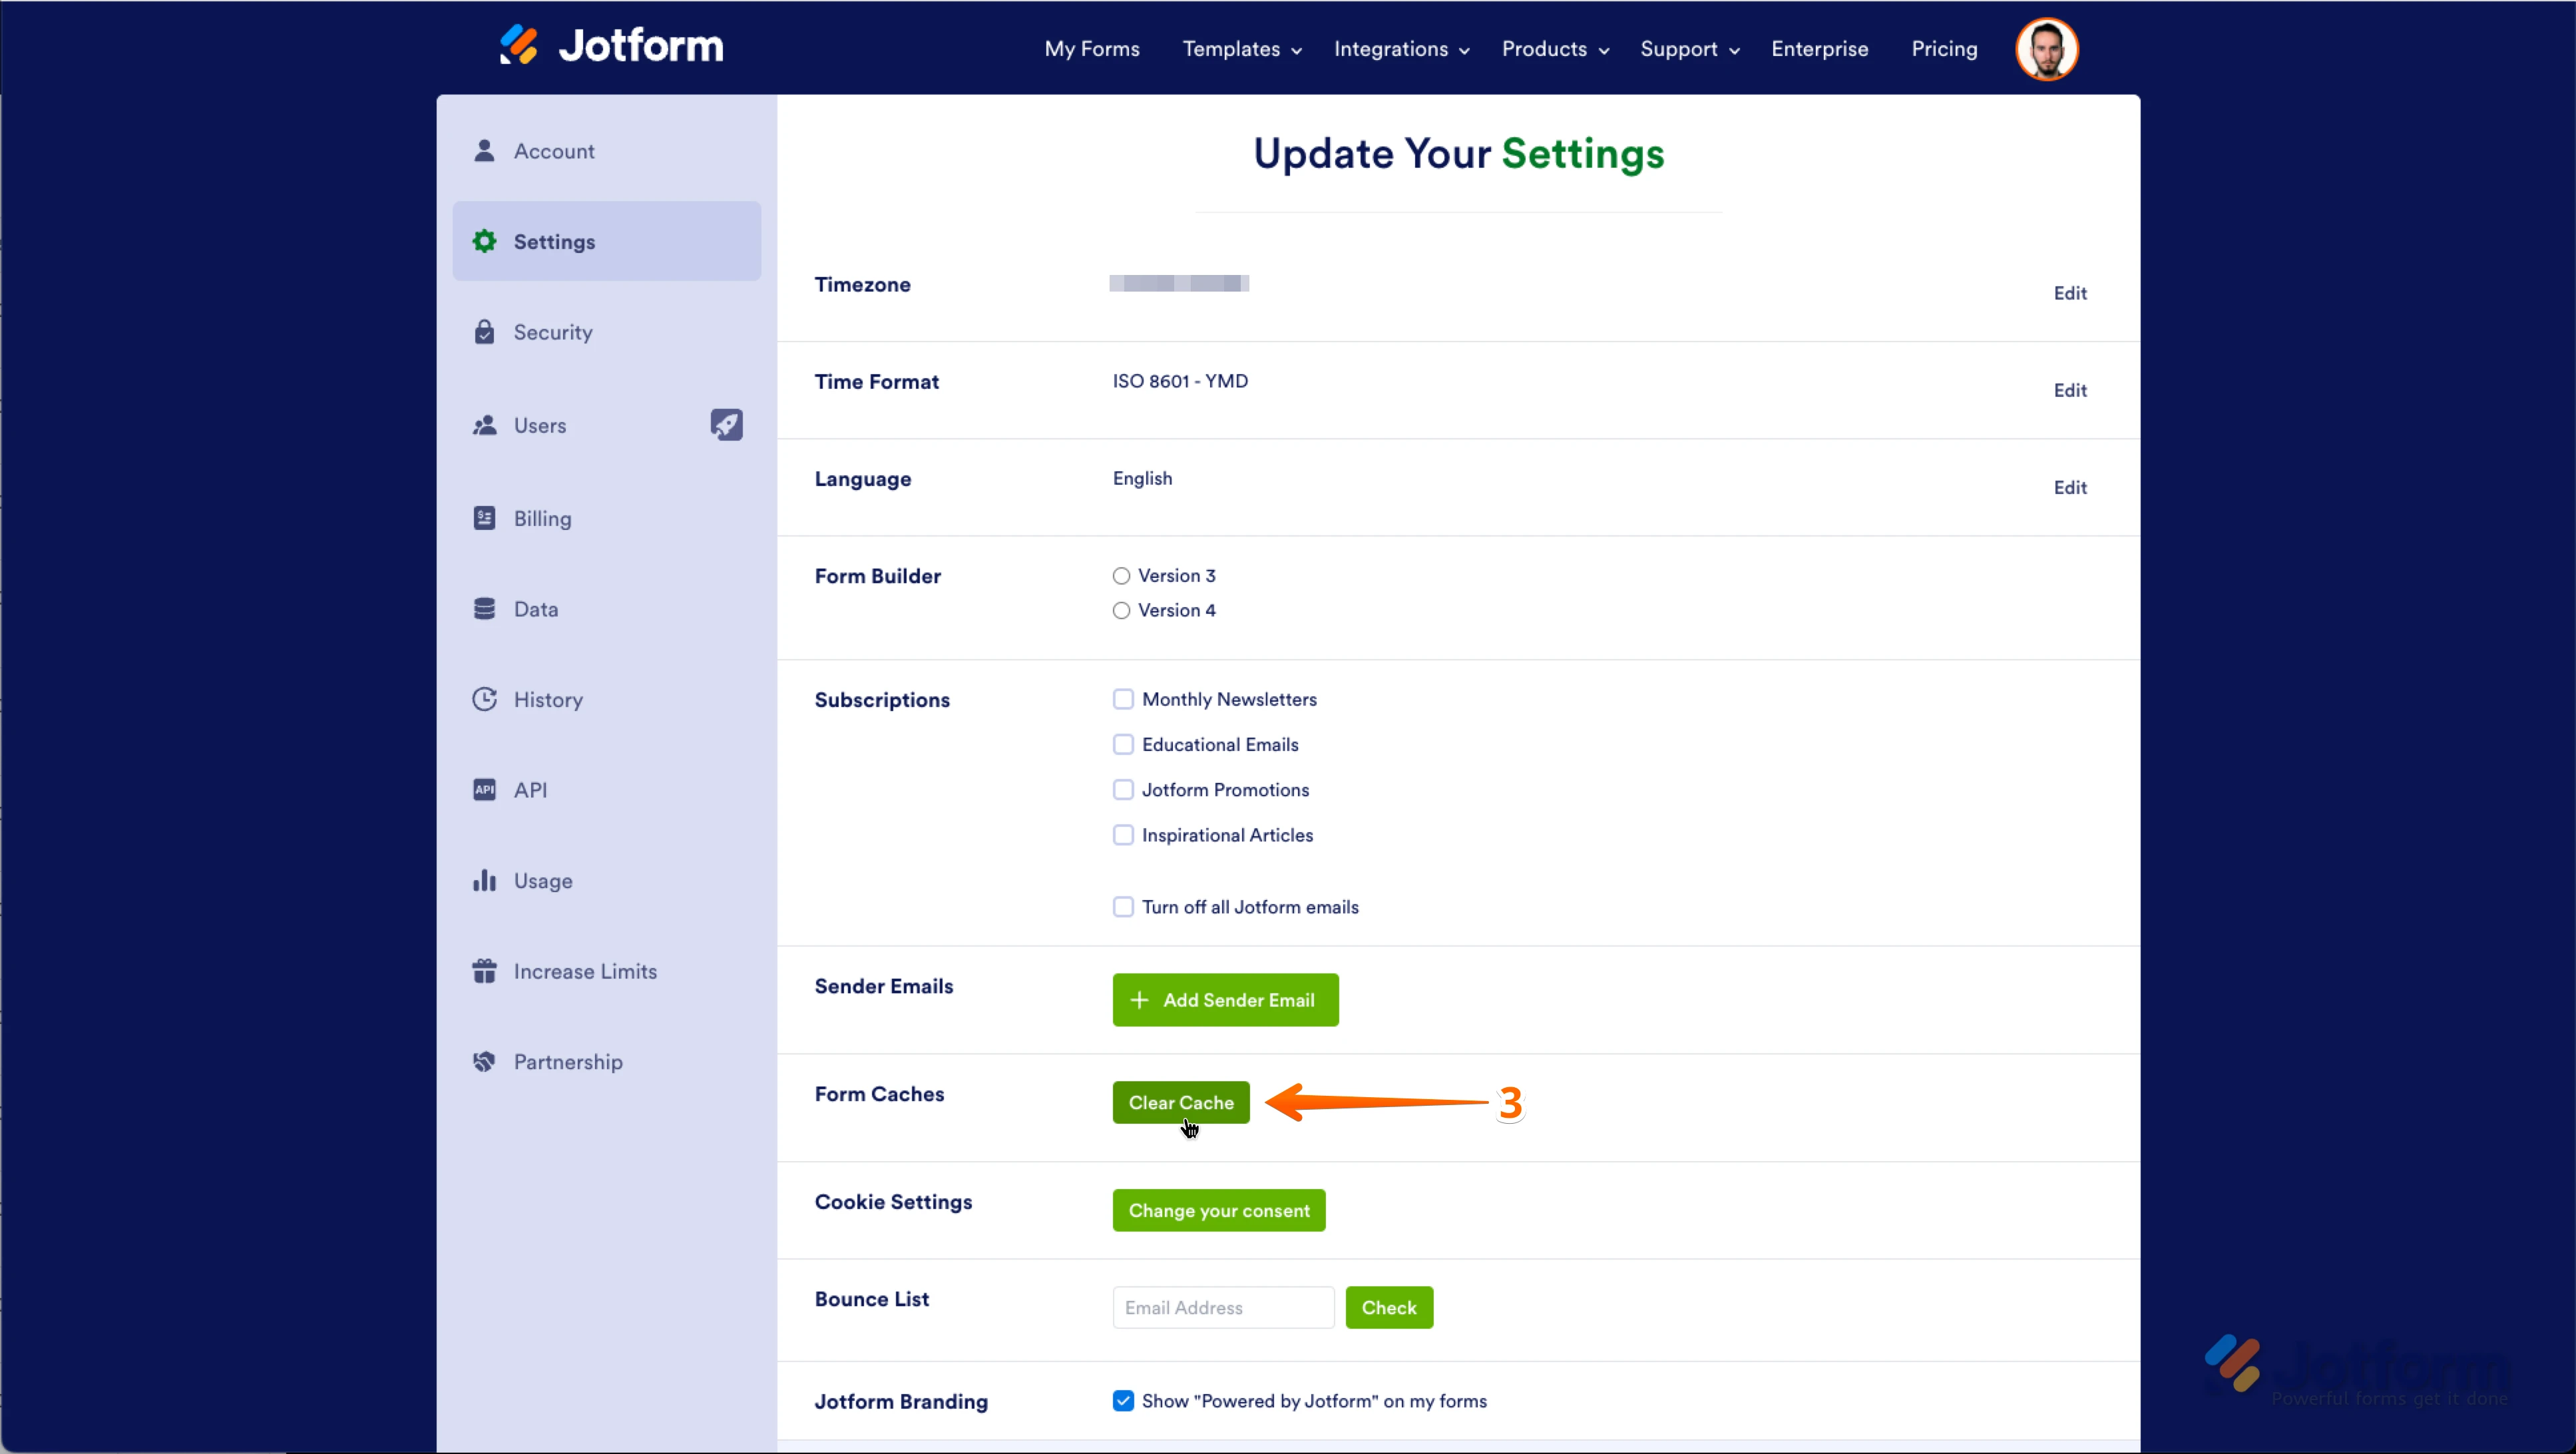Click the Partnership handshake icon
The image size is (2576, 1454).
[x=484, y=1062]
